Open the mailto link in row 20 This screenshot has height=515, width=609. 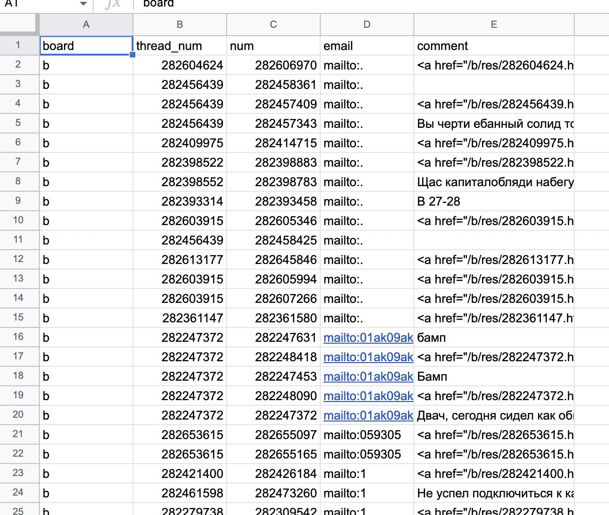(368, 415)
